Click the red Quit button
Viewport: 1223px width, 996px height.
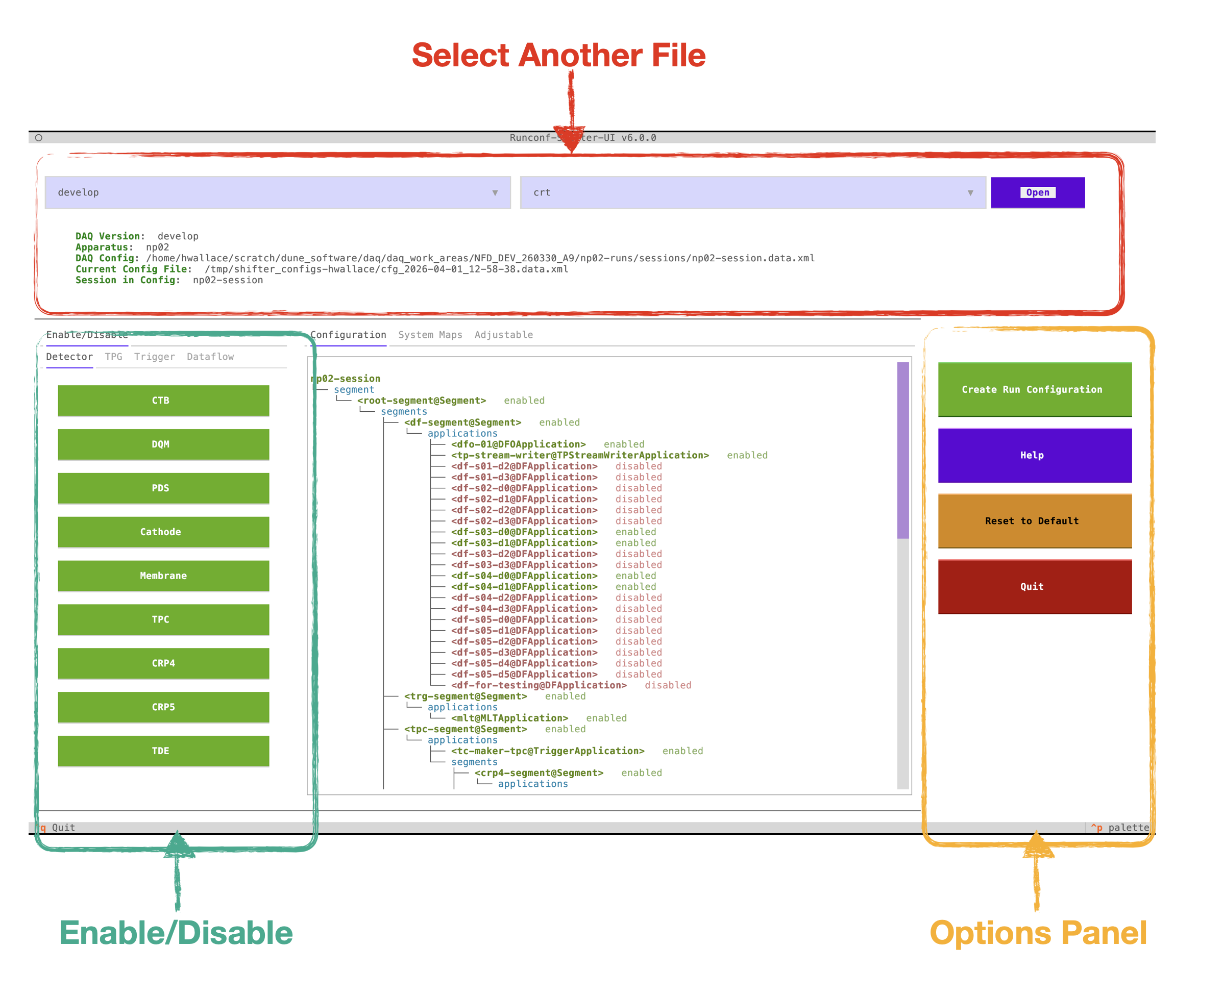(x=1035, y=587)
